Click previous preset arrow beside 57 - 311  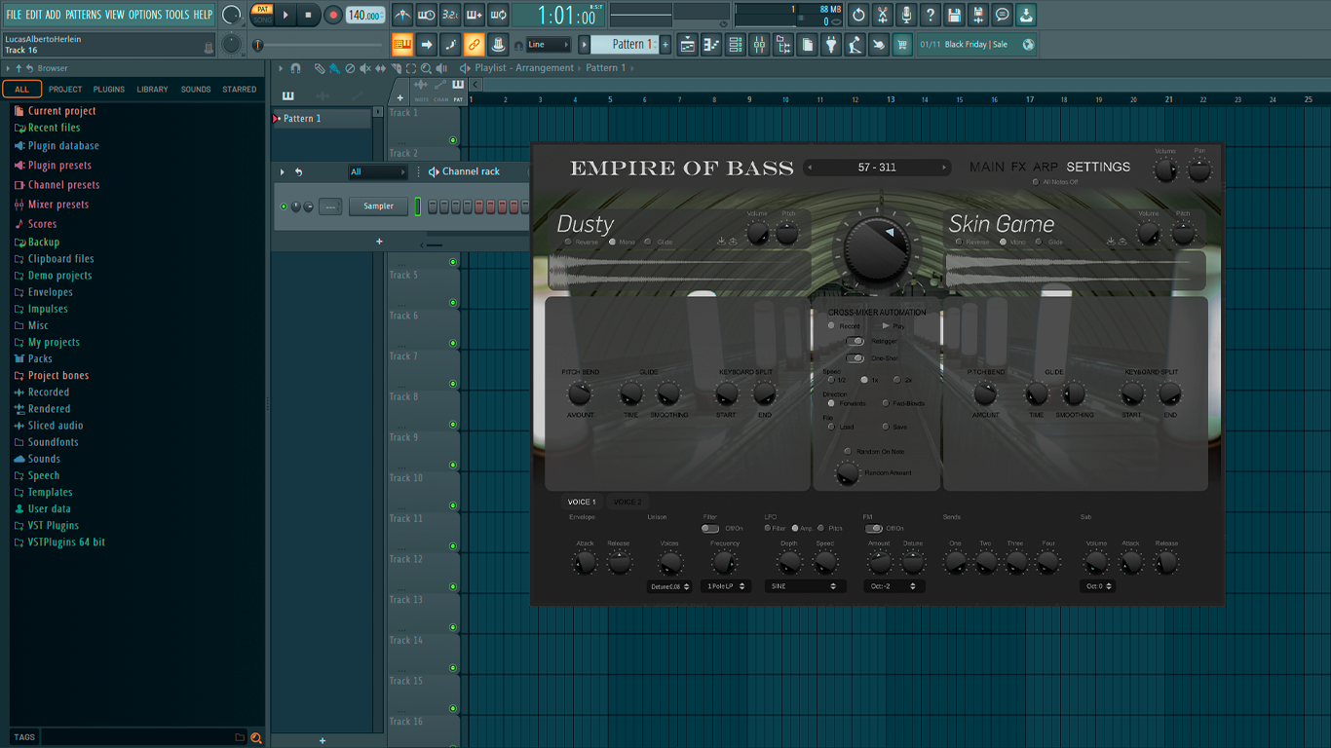point(810,168)
